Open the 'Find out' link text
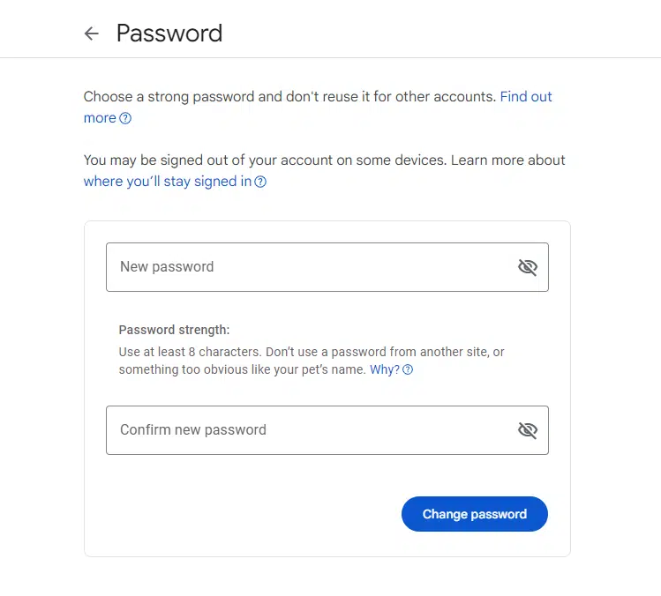This screenshot has width=661, height=596. [x=526, y=96]
